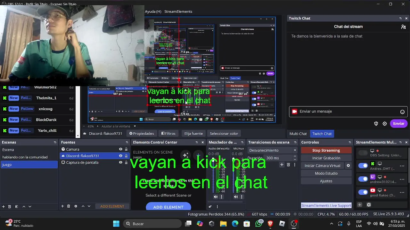The width and height of the screenshot is (410, 230).
Task: Toggle lock on Discord: flakoo9731 source
Action: click(126, 156)
